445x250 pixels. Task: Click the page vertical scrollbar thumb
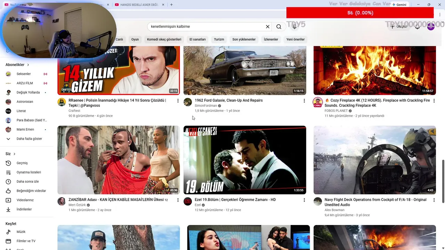pos(443,181)
